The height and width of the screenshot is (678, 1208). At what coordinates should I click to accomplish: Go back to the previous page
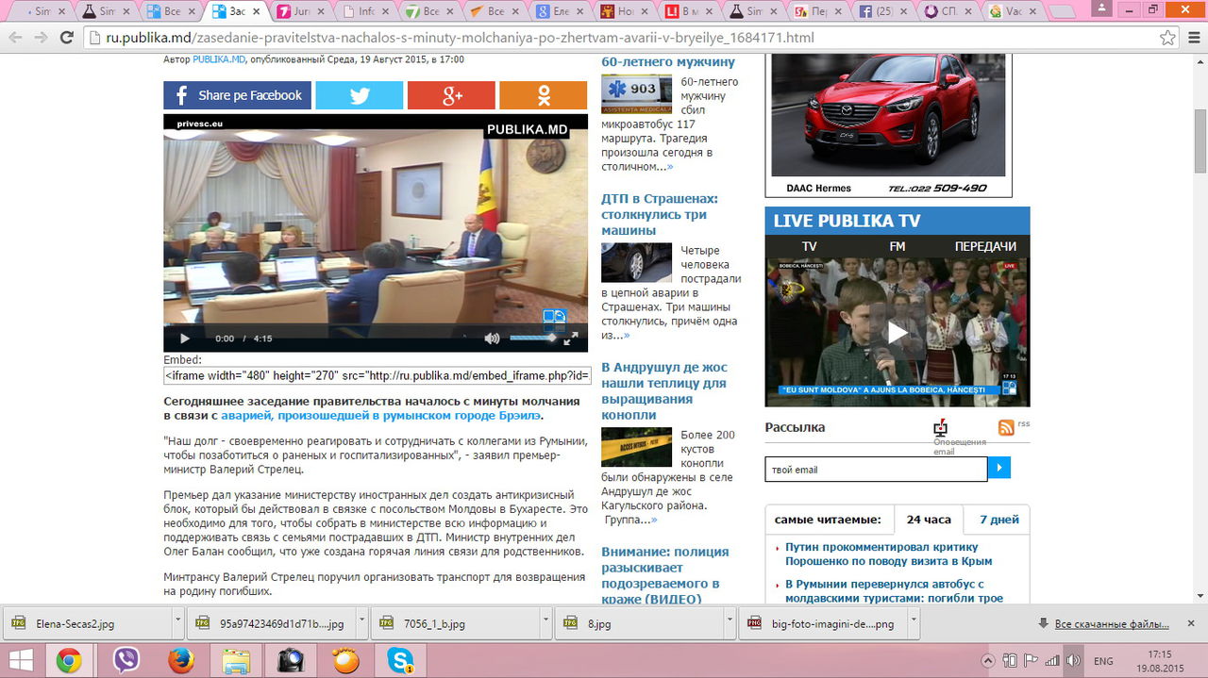[16, 38]
